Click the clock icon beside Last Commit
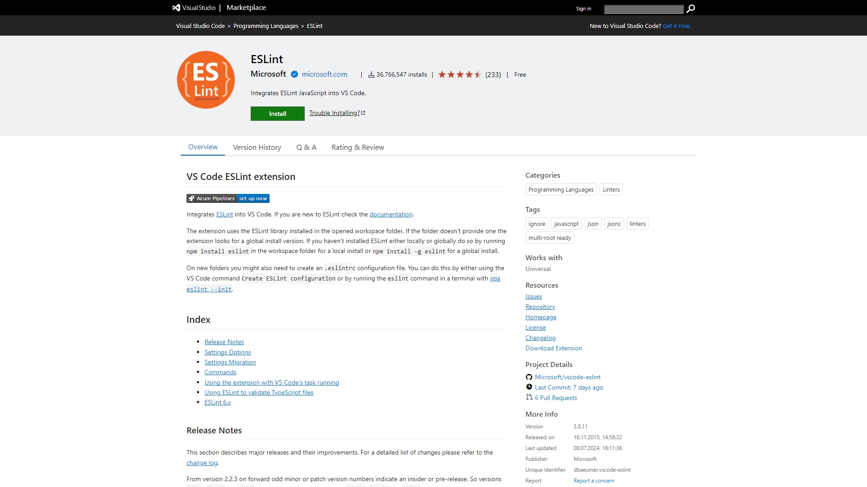 [x=529, y=387]
